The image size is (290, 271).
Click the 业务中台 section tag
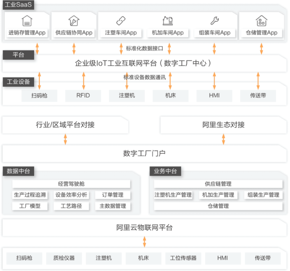tap(165, 171)
